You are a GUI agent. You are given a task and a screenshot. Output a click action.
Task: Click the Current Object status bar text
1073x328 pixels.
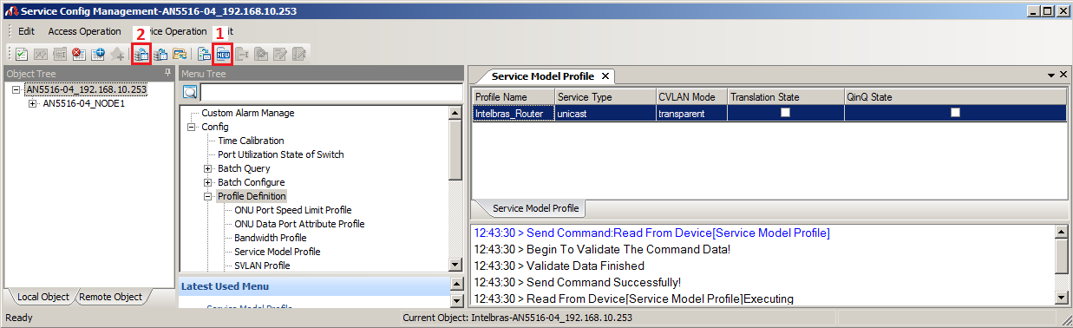(x=518, y=318)
